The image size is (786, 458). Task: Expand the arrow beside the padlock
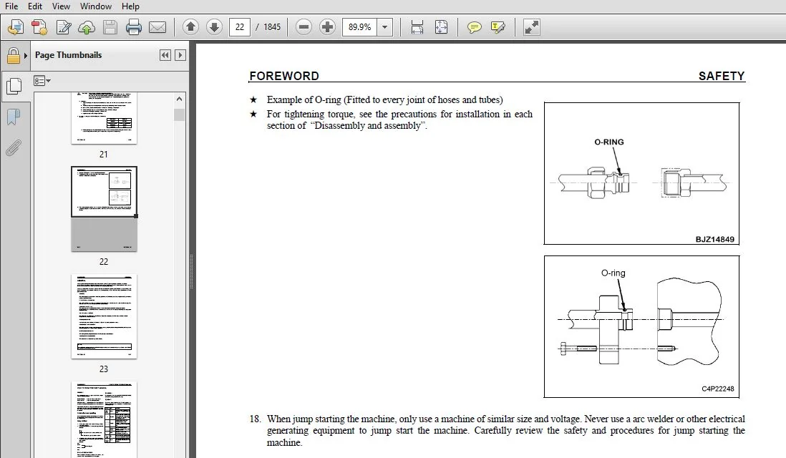pos(26,56)
